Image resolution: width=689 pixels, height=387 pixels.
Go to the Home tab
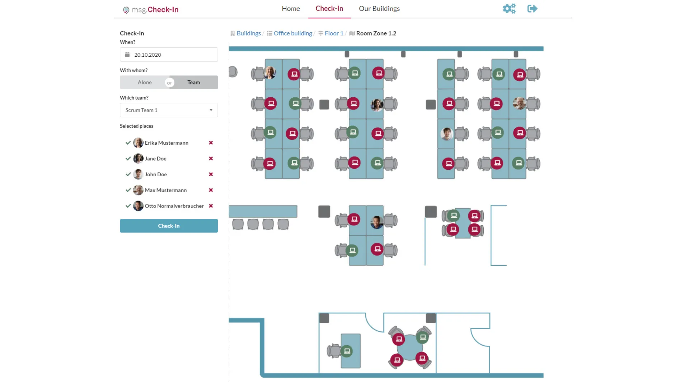click(291, 9)
